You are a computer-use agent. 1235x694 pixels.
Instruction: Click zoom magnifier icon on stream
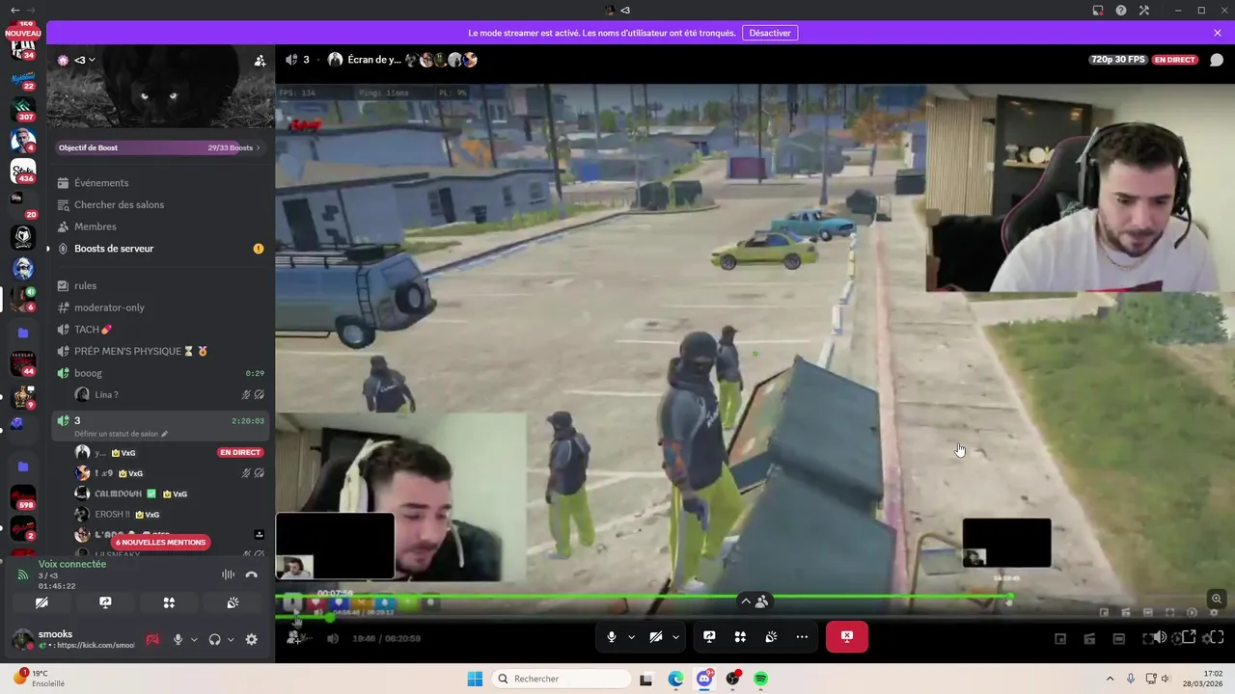click(x=1217, y=599)
